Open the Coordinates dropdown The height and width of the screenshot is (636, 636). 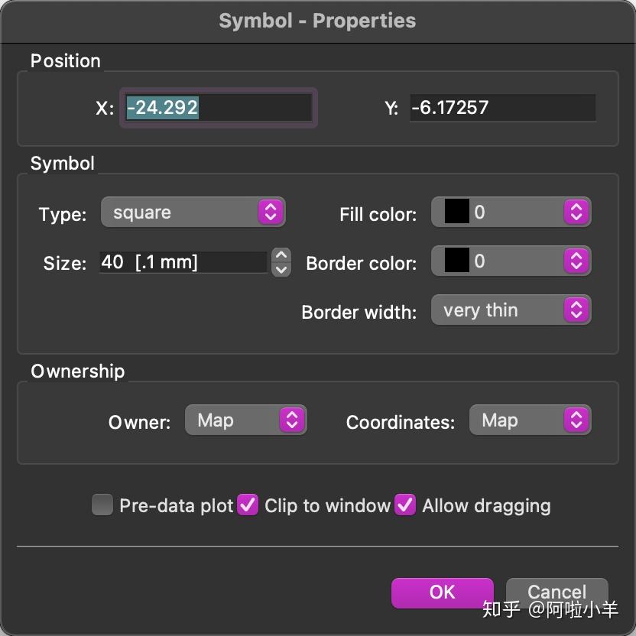(x=530, y=420)
